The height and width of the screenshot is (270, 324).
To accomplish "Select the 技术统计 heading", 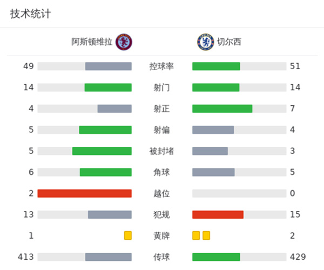I will (x=31, y=14).
